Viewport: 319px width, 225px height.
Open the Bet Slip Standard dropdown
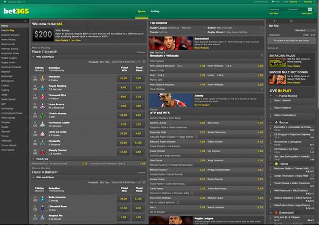tap(305, 30)
